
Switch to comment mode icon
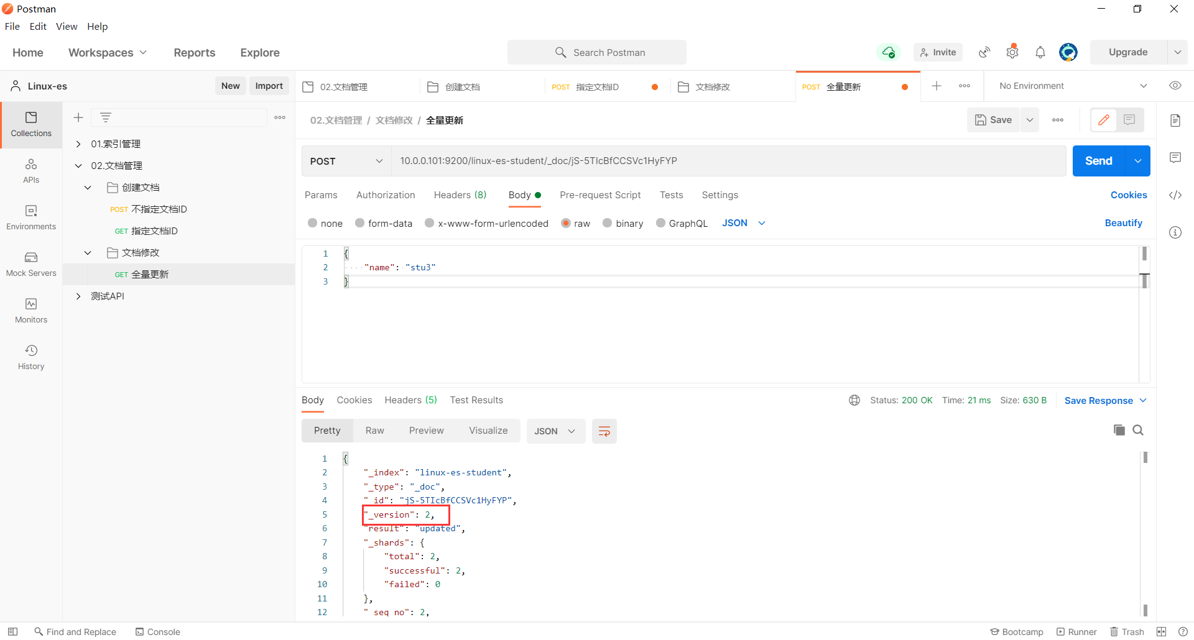pyautogui.click(x=1130, y=120)
